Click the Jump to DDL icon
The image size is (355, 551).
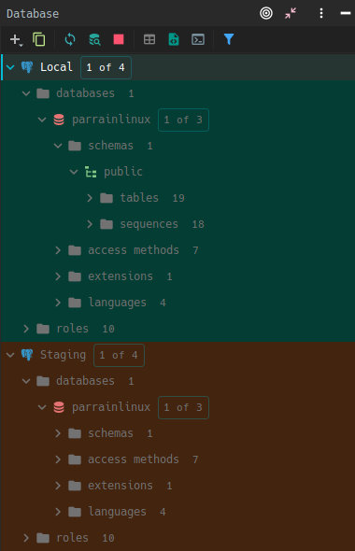coord(174,39)
